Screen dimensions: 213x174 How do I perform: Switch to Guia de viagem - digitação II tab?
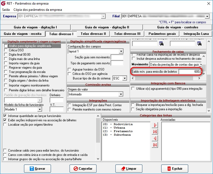pos(107,27)
